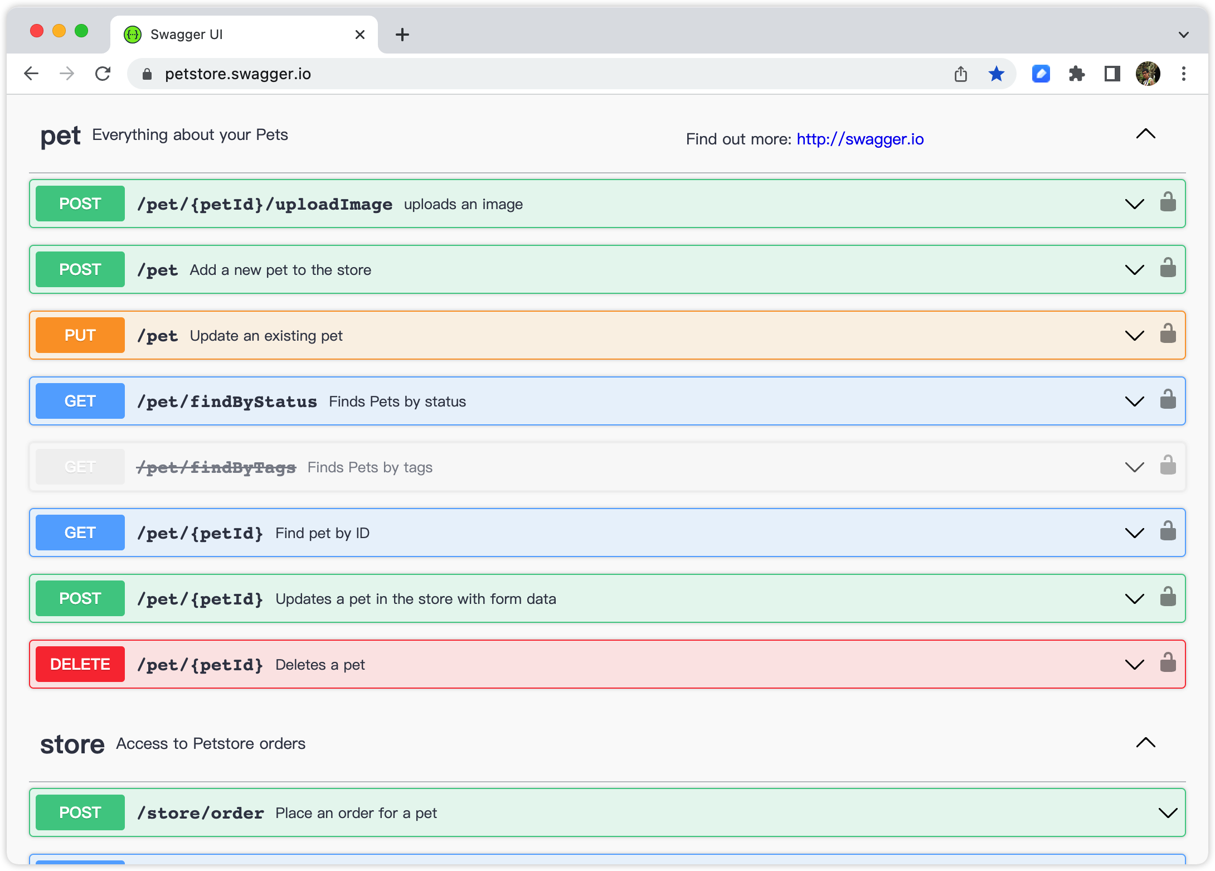Click the /pet/findByStatus path link
The height and width of the screenshot is (871, 1215).
point(227,402)
